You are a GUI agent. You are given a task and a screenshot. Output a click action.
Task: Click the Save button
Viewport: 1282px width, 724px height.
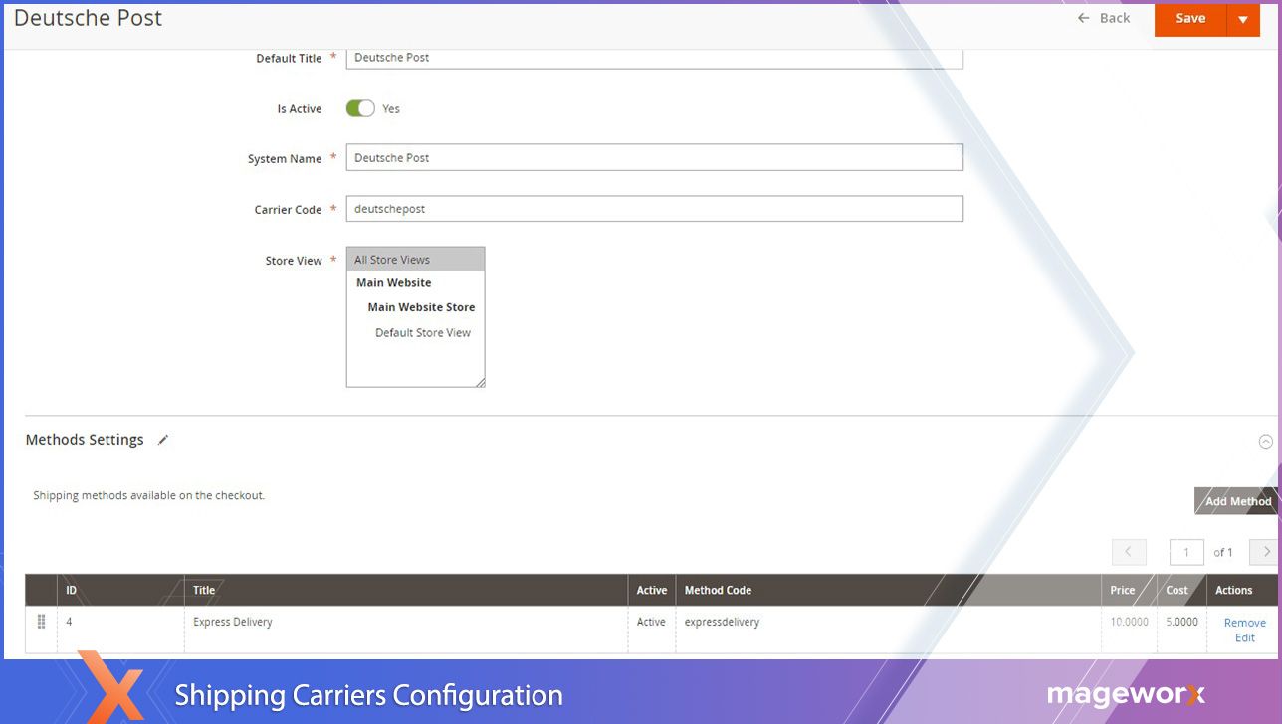[x=1190, y=18]
